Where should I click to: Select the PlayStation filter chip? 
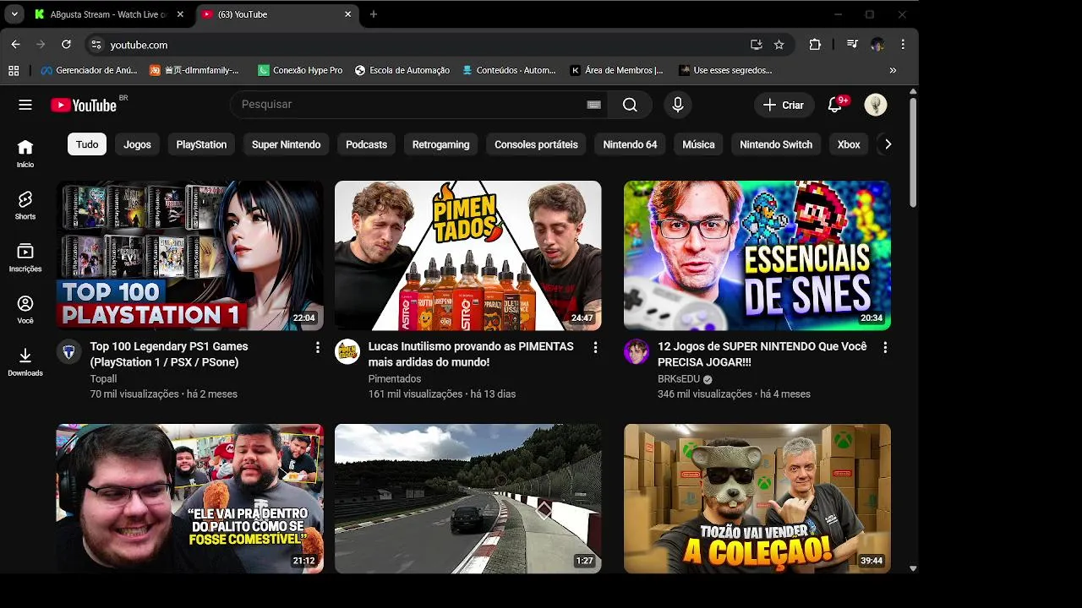click(201, 144)
